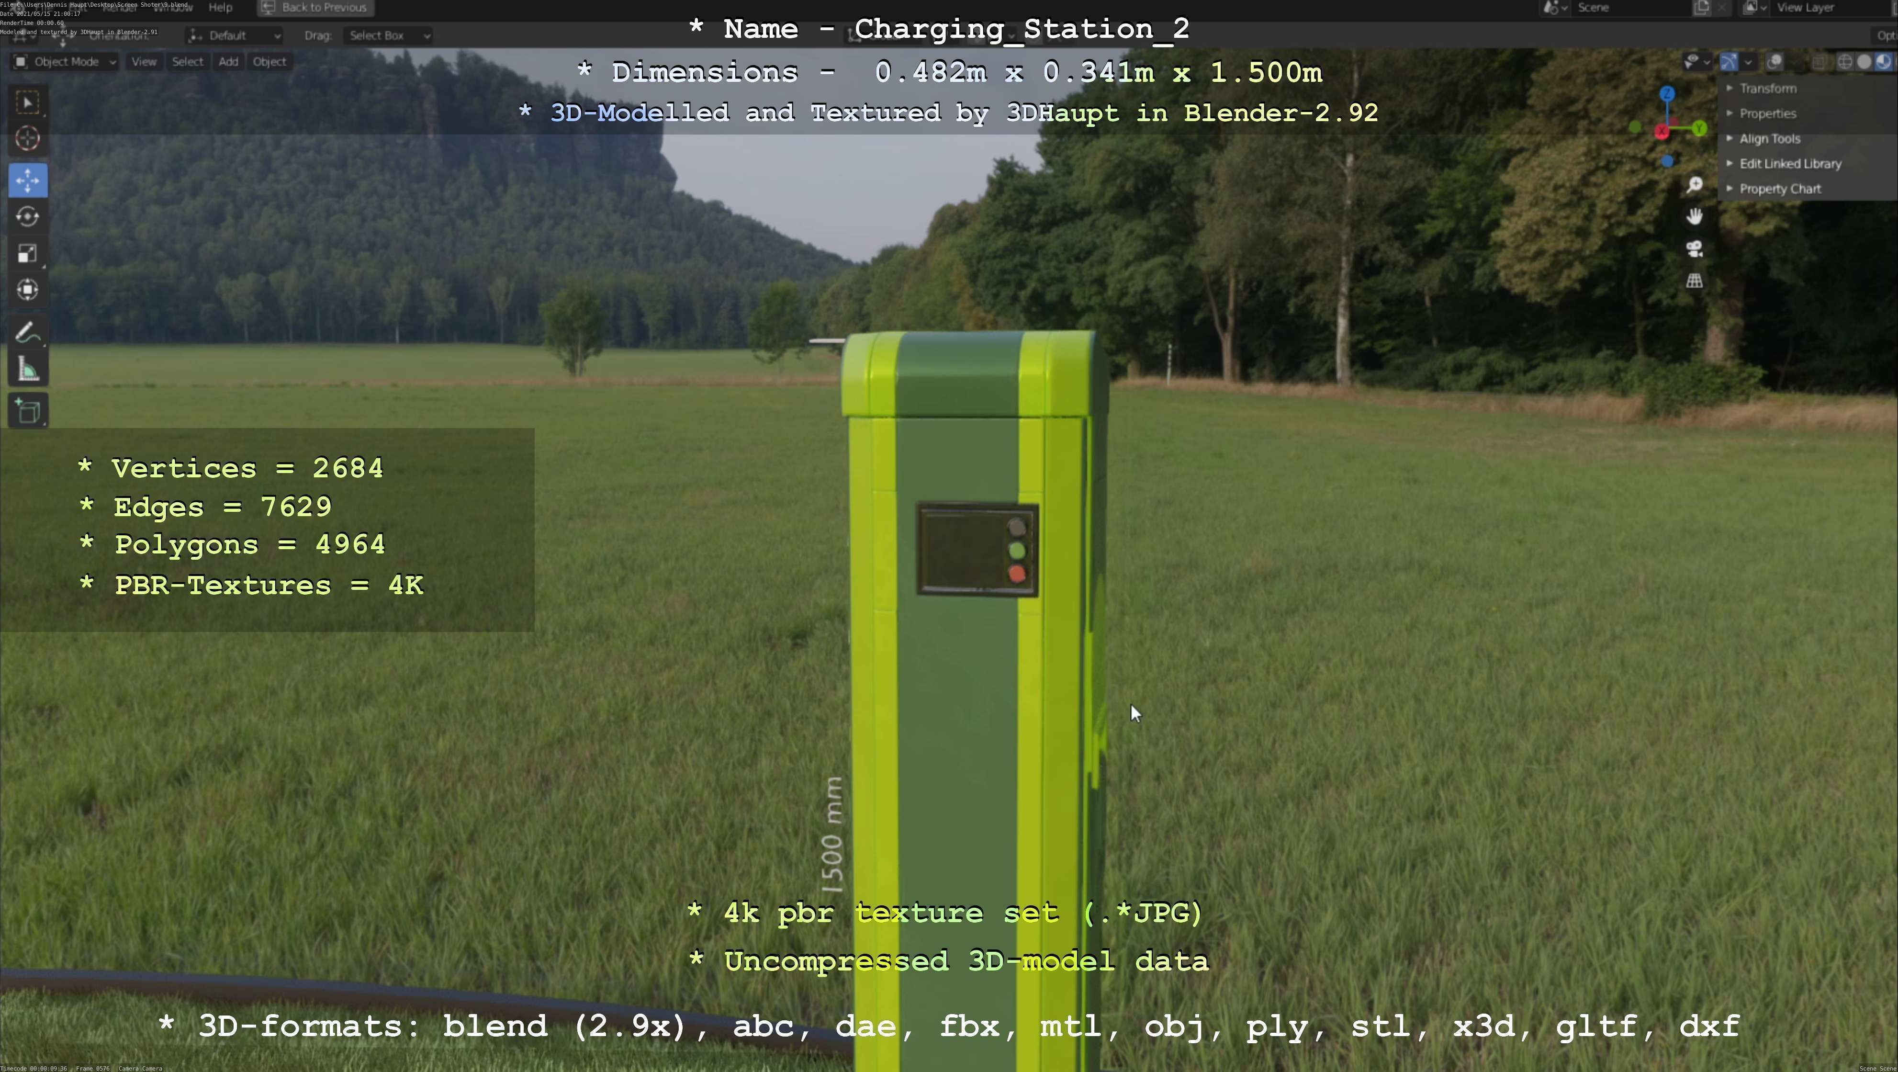The width and height of the screenshot is (1898, 1072).
Task: Click the Z axis gizmo handle
Action: point(1667,93)
